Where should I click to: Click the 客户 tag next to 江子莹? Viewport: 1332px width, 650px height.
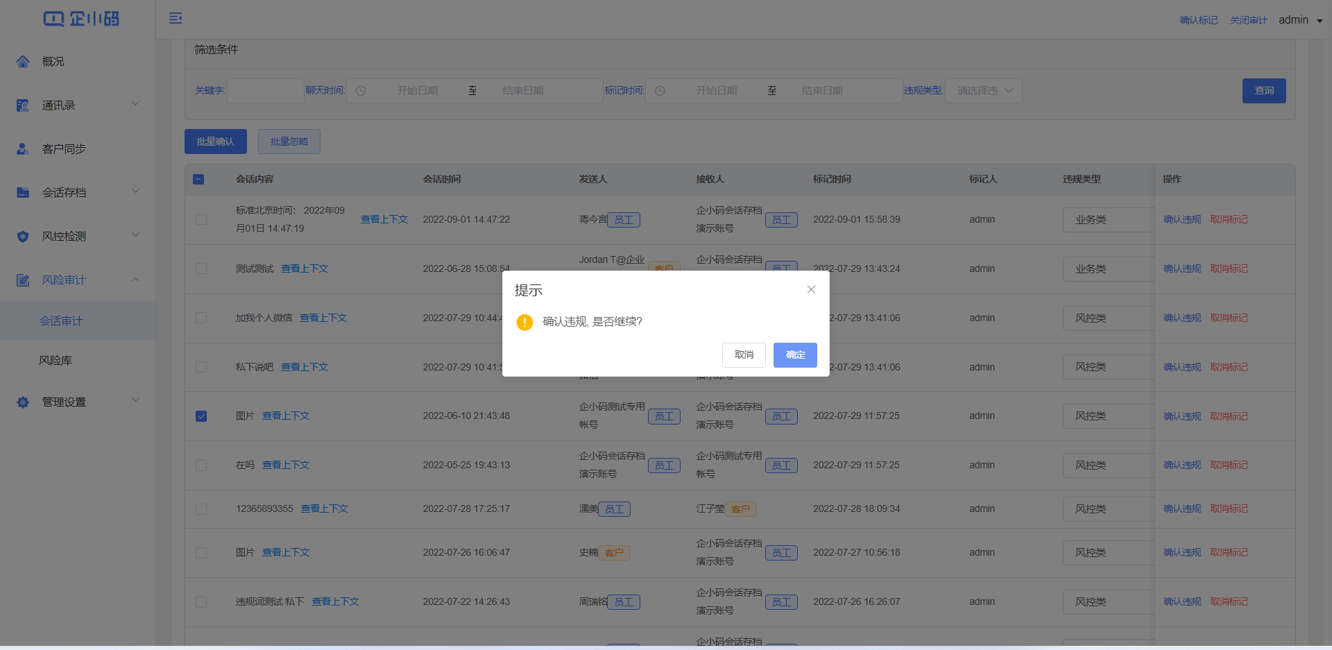pos(740,509)
